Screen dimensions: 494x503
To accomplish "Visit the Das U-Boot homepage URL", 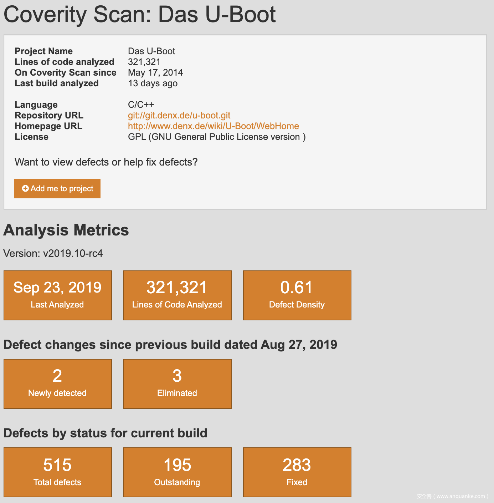I will tap(213, 126).
